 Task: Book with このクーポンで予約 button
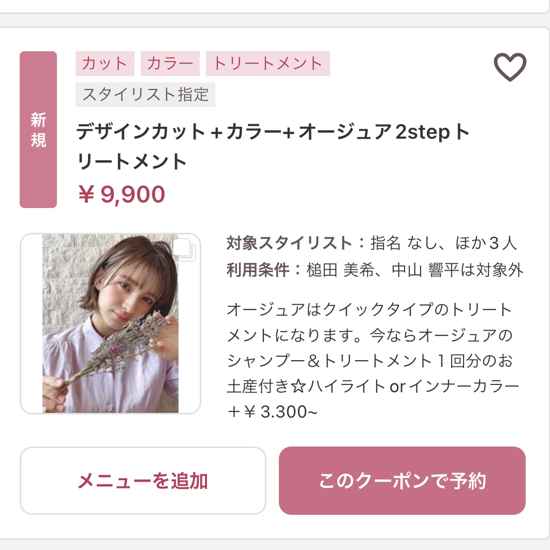coord(402,481)
